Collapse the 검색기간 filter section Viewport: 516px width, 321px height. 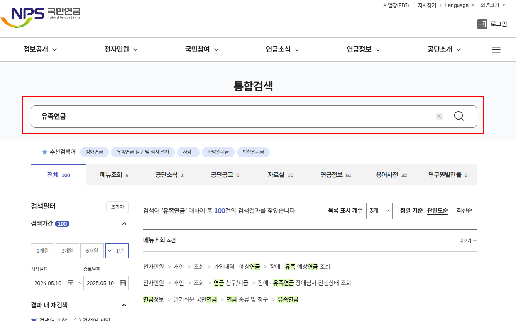coord(124,223)
